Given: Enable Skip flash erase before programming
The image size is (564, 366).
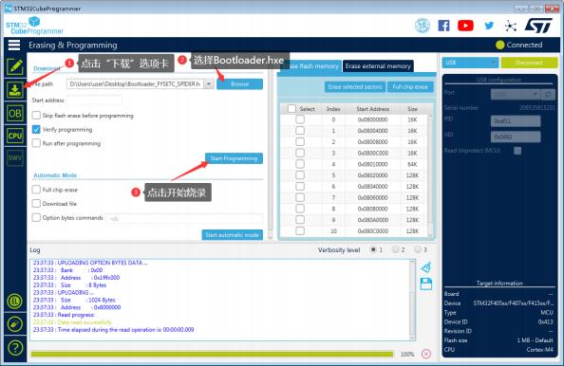Looking at the screenshot, I should click(x=36, y=116).
